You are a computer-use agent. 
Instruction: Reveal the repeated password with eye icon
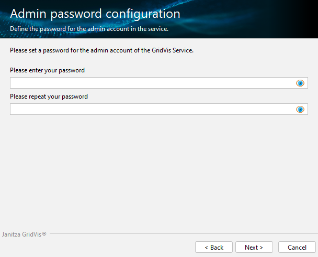(300, 109)
